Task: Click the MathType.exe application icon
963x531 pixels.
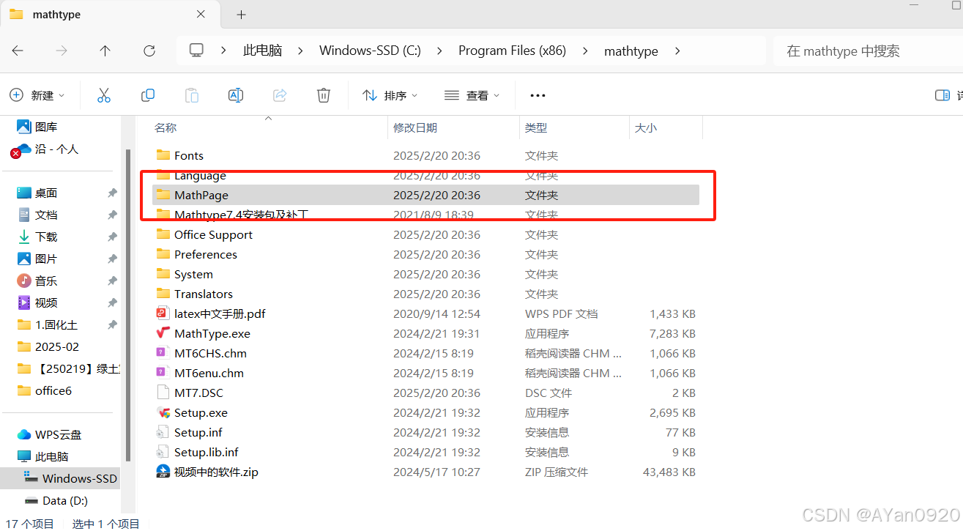Action: pyautogui.click(x=163, y=333)
